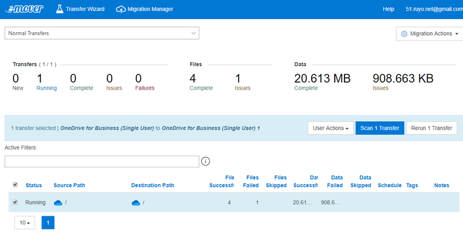Filter by transfer Failures
Viewport: 463px width, 244px height.
tap(144, 82)
